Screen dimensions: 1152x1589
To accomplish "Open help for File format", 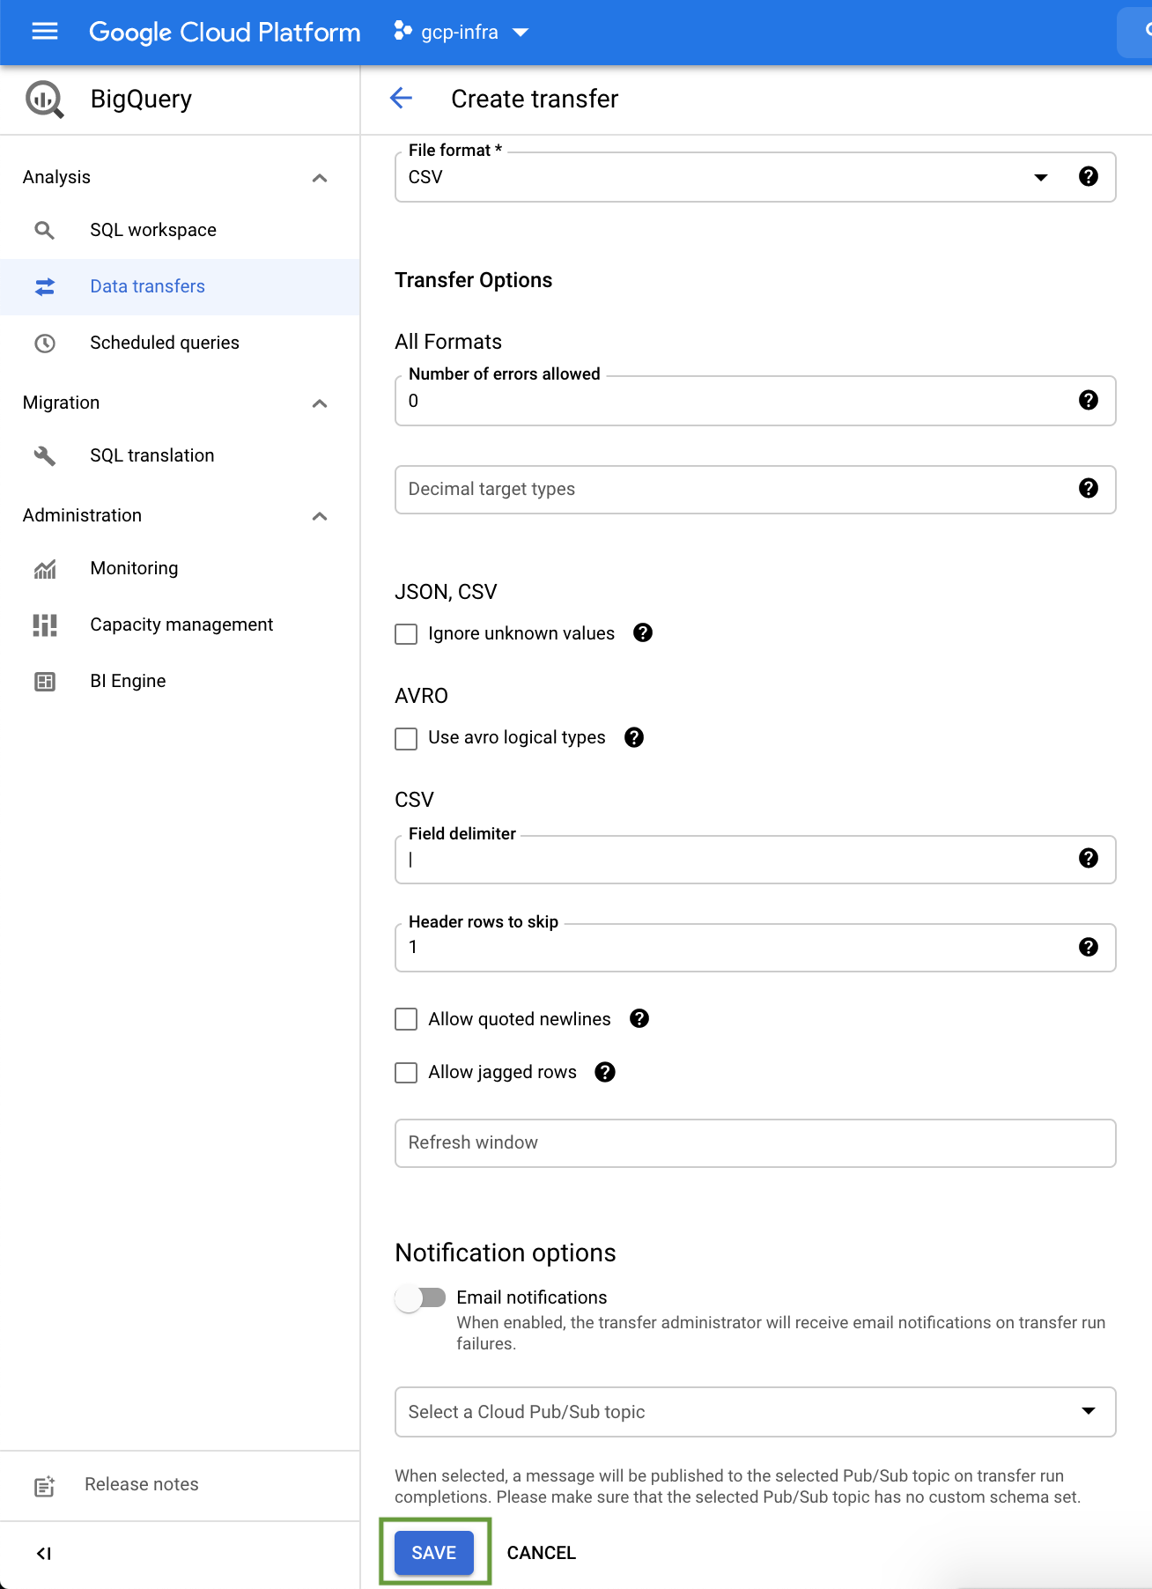I will click(1089, 176).
